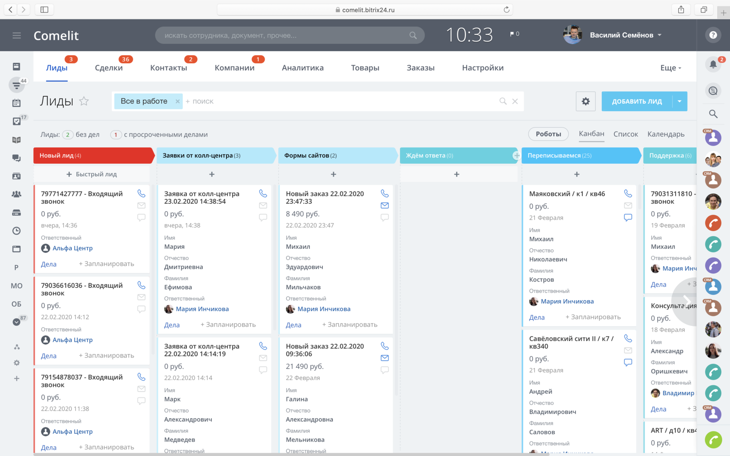Open the employees group icon in left sidebar
730x456 pixels.
17,194
